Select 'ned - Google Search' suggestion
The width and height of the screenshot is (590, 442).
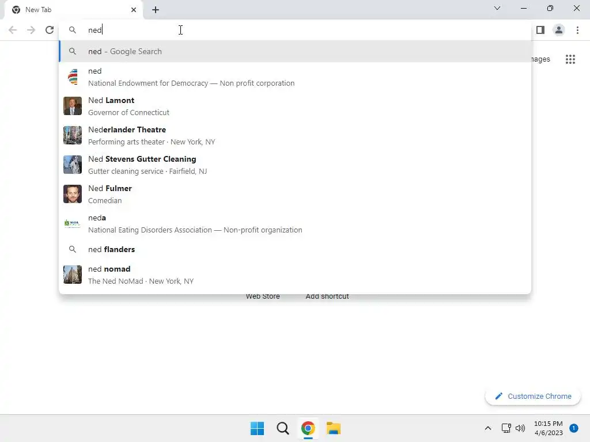295,51
